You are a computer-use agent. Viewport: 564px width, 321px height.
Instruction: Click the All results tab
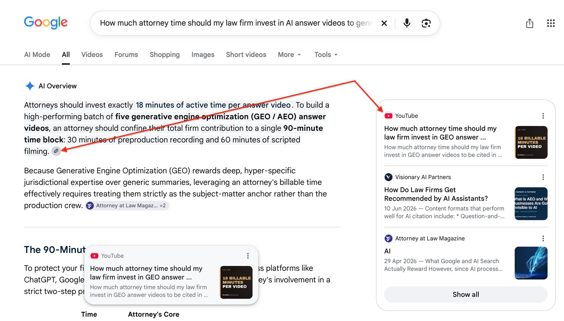[66, 55]
